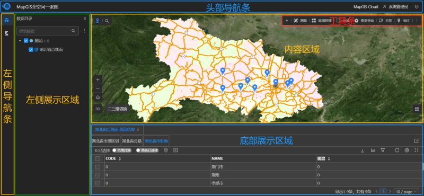The height and width of the screenshot is (196, 424).
Task: Sort by the CODE column arrows
Action: pyautogui.click(x=120, y=159)
